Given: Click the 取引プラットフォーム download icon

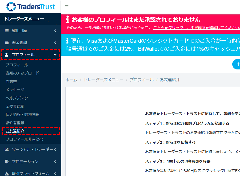Looking at the screenshot, I should click(7, 173).
